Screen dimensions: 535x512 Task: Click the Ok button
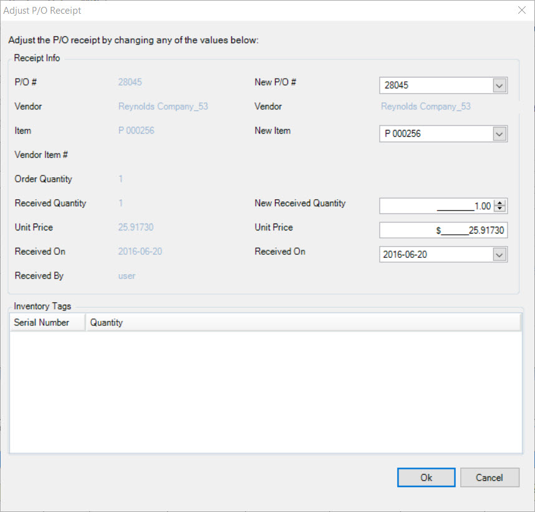pyautogui.click(x=426, y=477)
